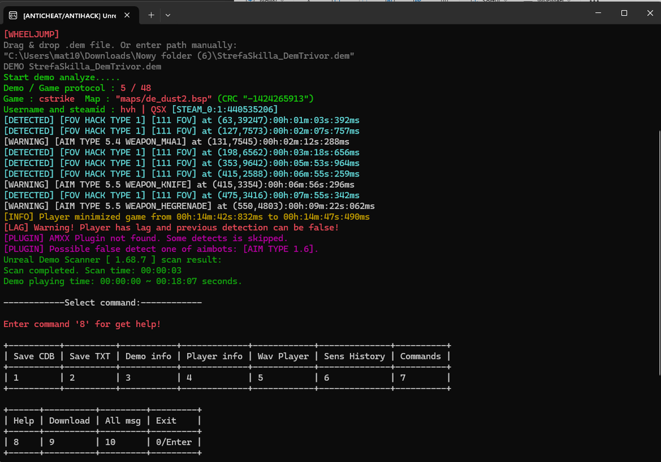Close the terminal window
The height and width of the screenshot is (462, 661).
pyautogui.click(x=650, y=13)
